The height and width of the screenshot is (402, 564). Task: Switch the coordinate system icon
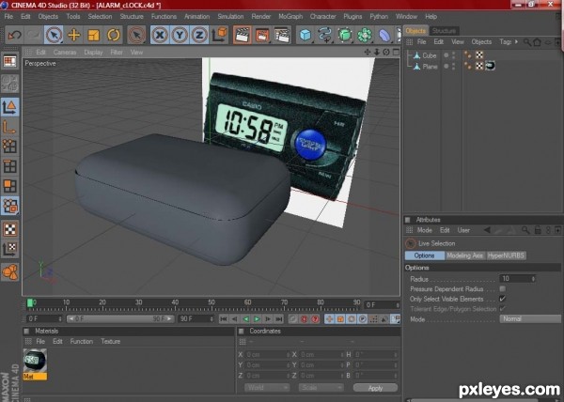pos(219,35)
